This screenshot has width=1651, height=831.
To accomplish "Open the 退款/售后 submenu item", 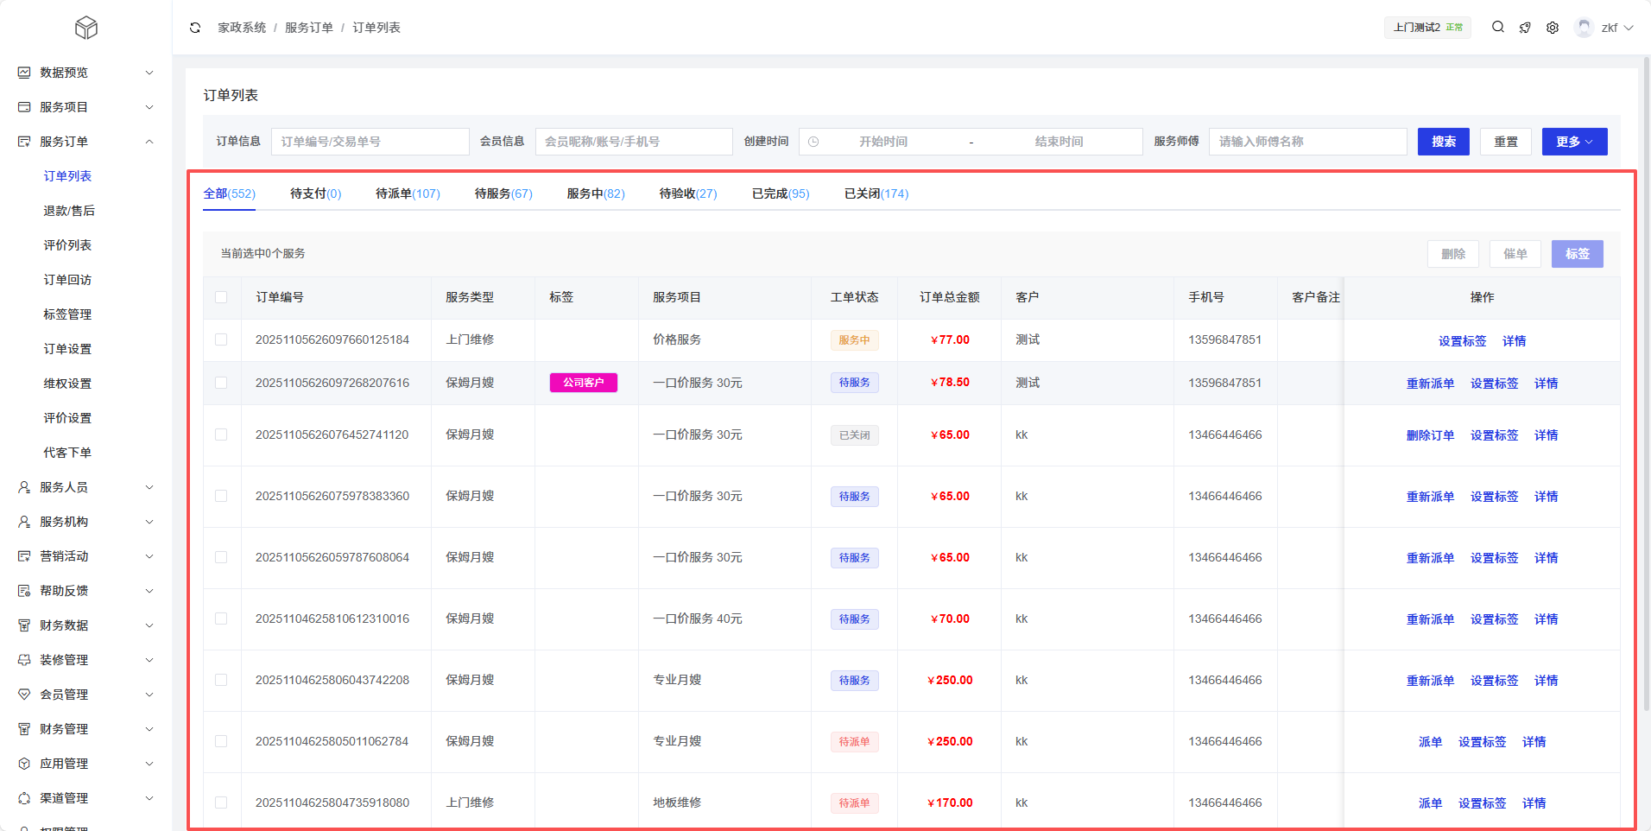I will point(69,211).
